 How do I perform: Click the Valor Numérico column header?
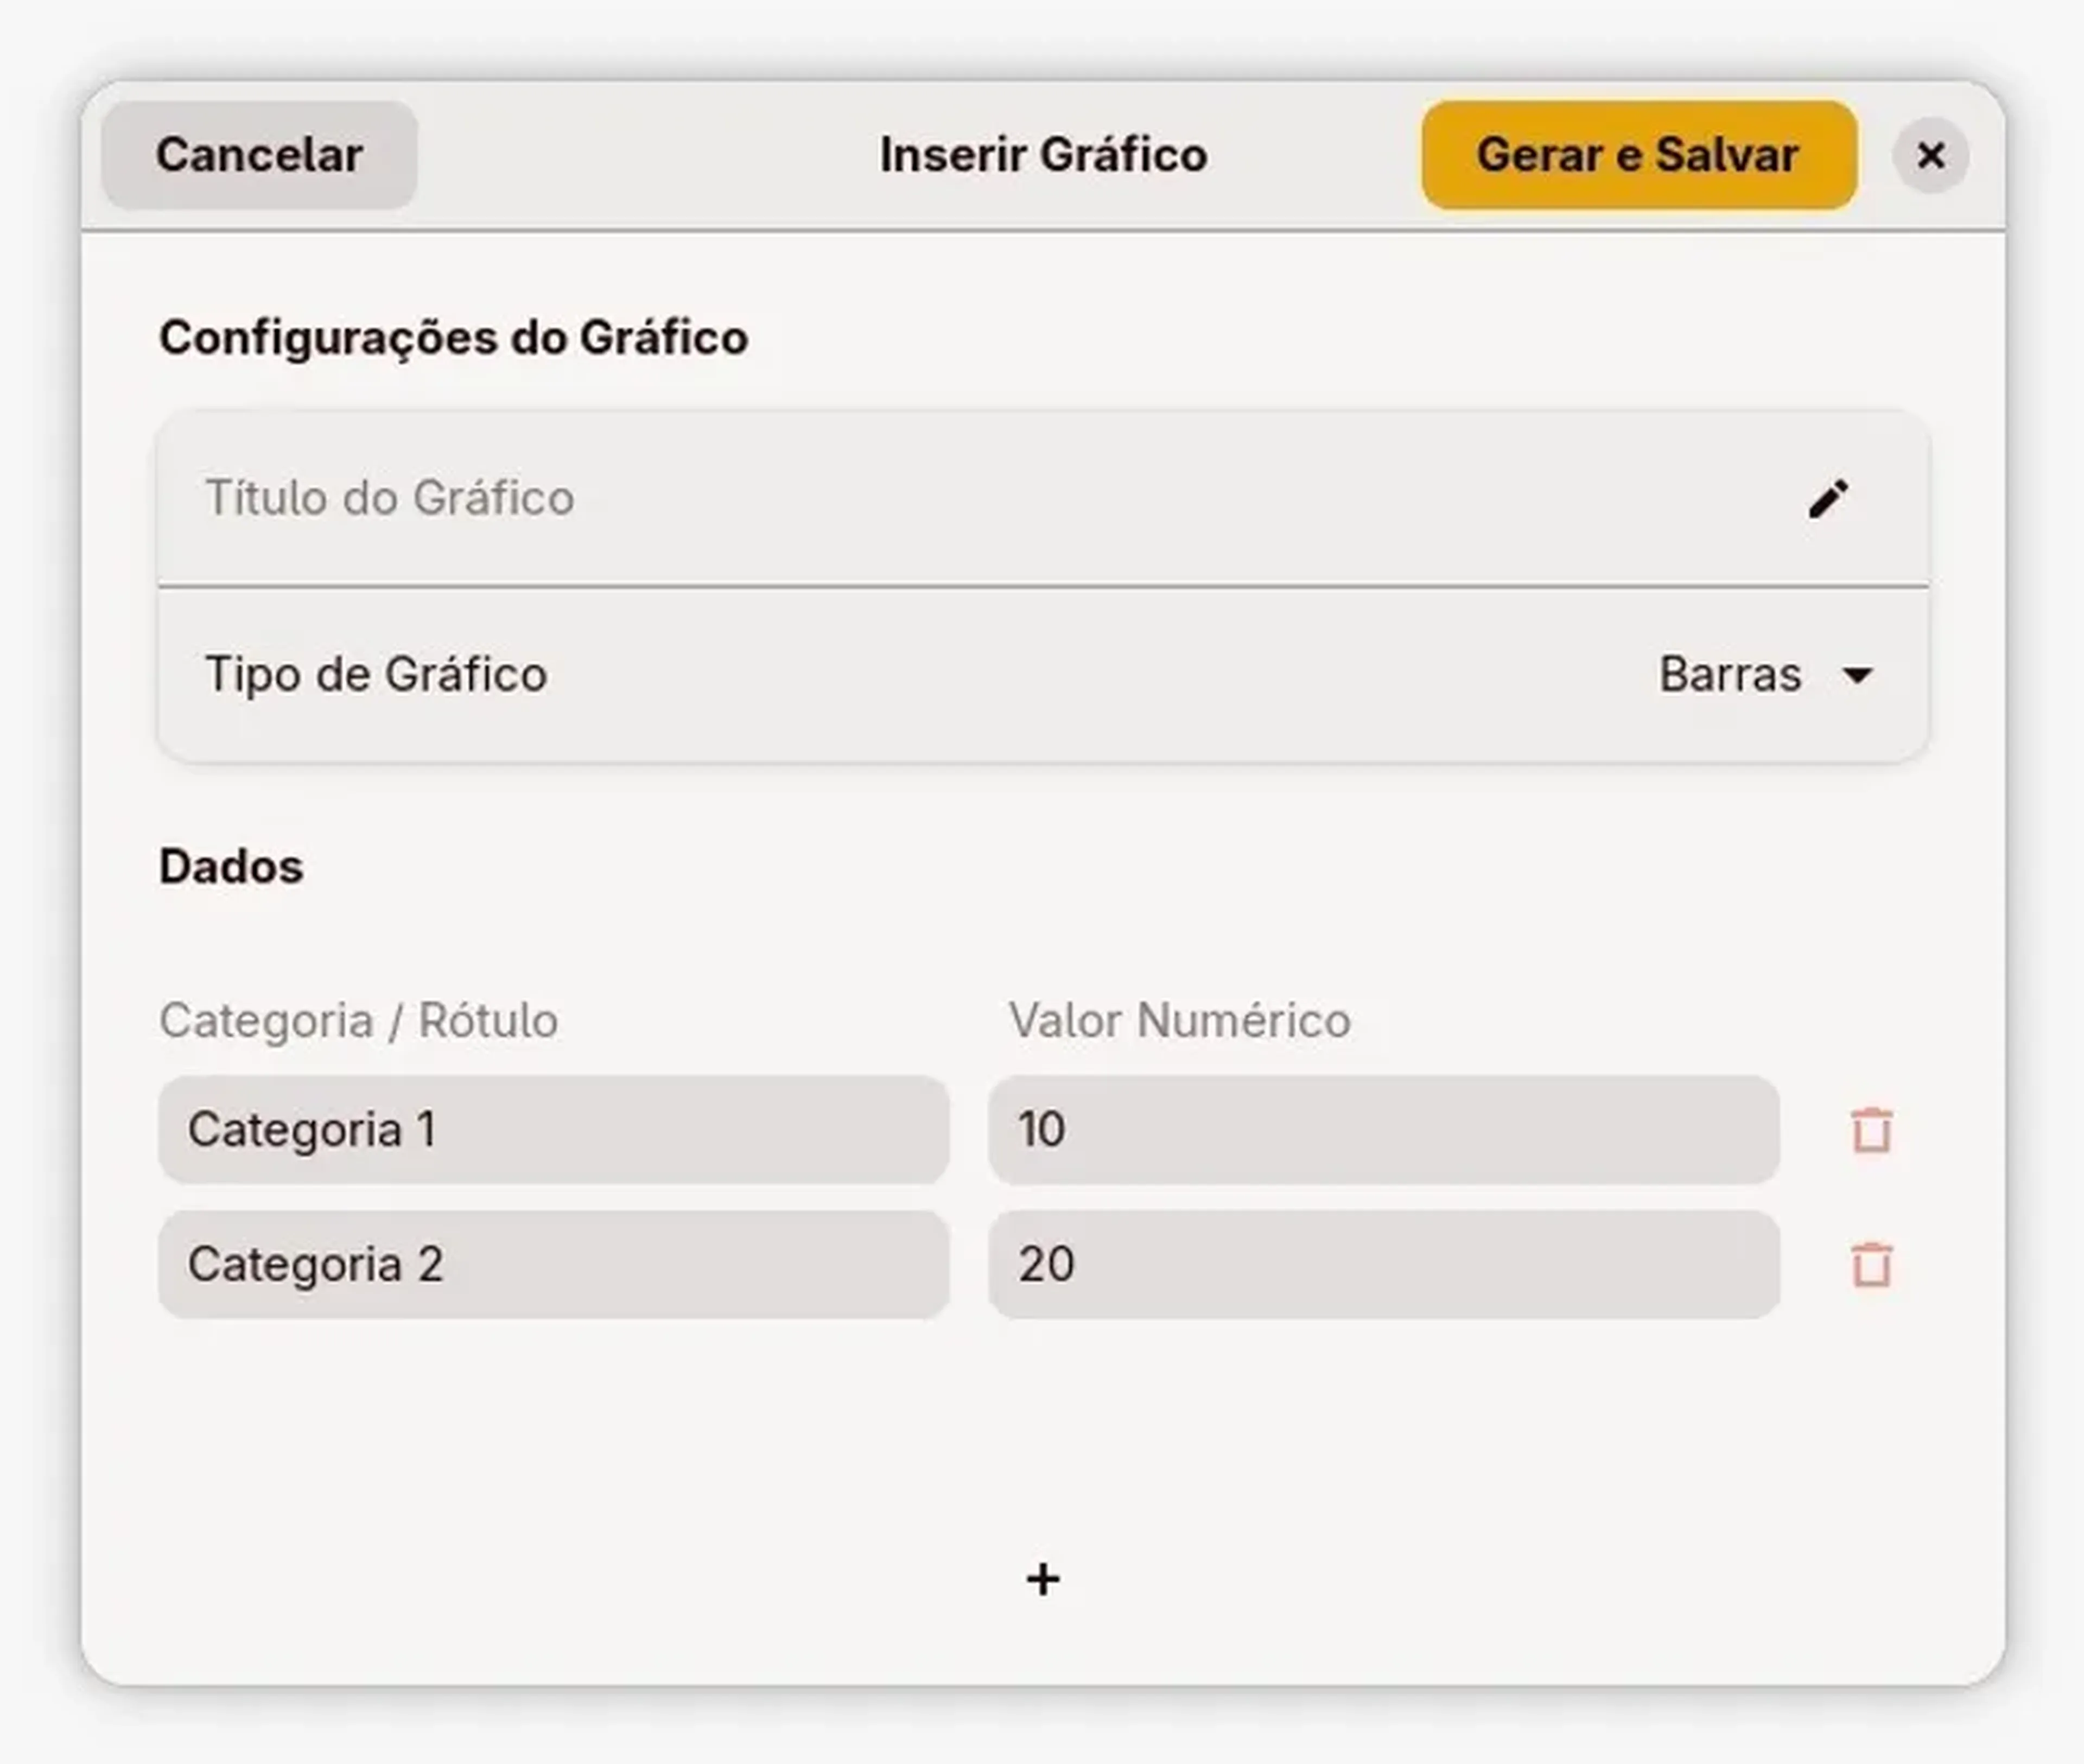(x=1179, y=1021)
